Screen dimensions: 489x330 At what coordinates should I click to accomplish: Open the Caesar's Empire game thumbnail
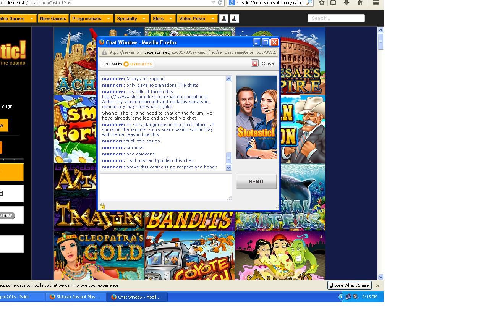coord(303,61)
